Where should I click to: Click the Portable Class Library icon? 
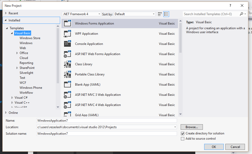[67, 74]
